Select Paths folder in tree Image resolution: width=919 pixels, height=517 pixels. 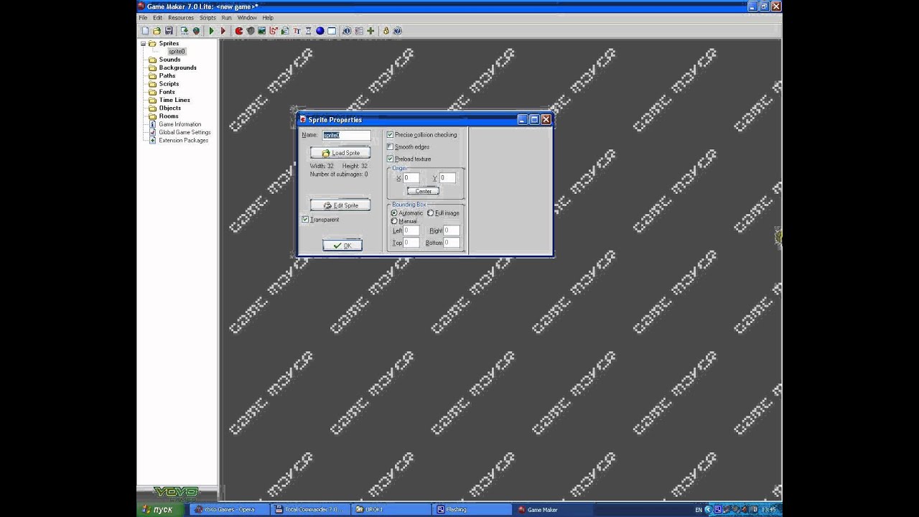167,75
